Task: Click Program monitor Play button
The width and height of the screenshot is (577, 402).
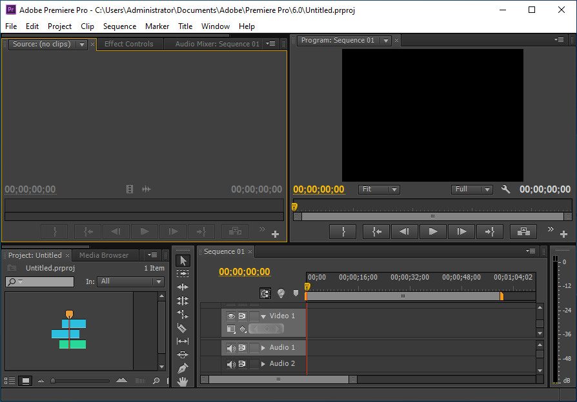Action: tap(432, 231)
